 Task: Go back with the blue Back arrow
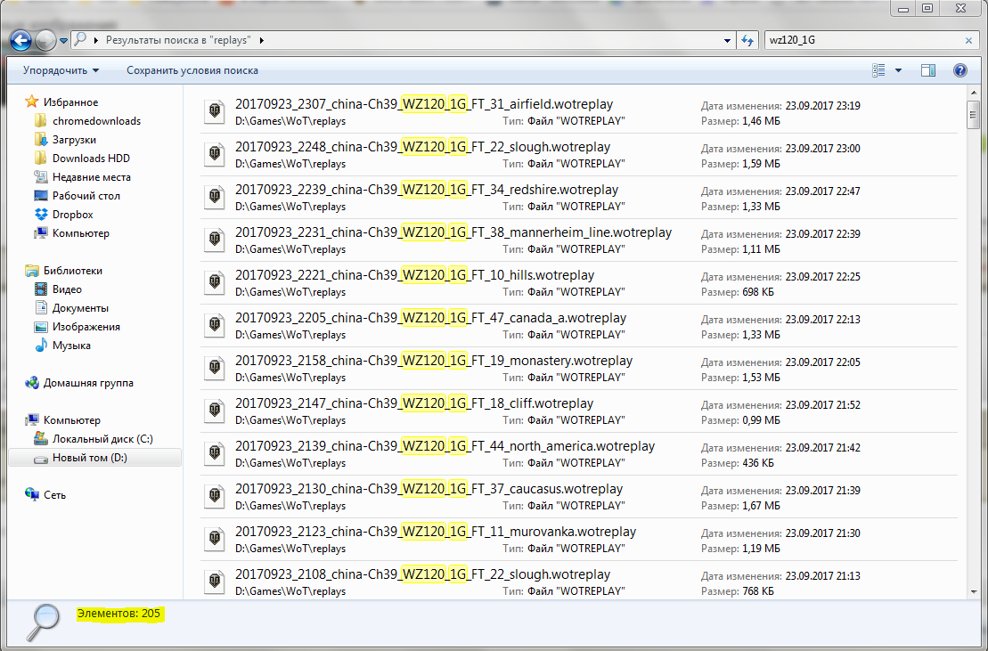[20, 41]
